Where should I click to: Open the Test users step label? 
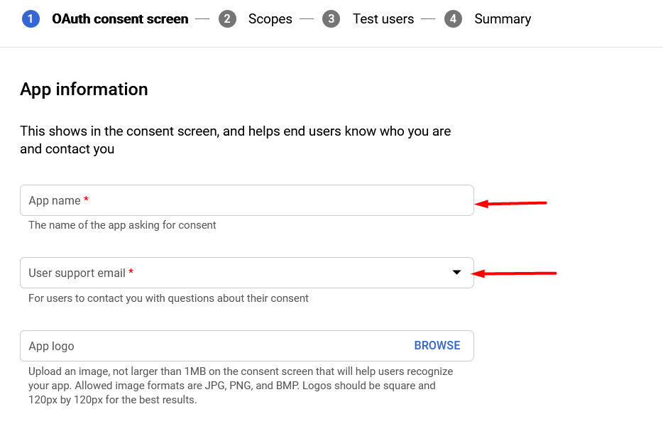click(383, 19)
